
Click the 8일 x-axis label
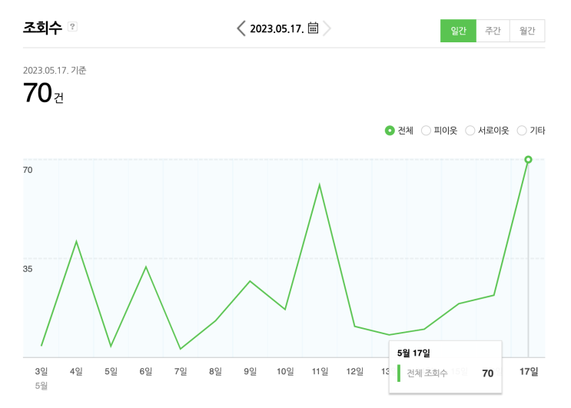point(215,371)
